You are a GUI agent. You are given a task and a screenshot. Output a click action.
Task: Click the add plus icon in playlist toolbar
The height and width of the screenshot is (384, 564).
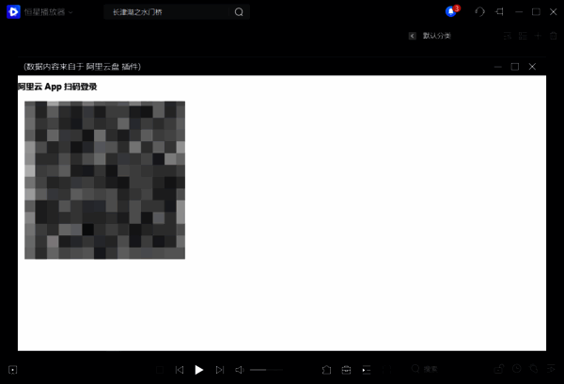[x=538, y=36]
